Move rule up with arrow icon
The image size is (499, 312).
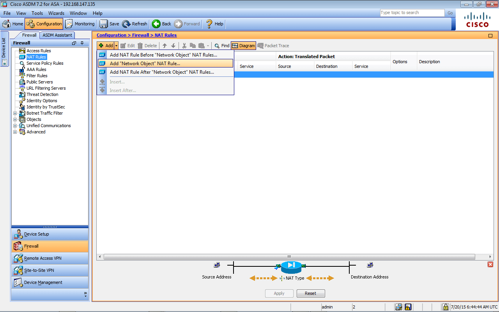(165, 46)
